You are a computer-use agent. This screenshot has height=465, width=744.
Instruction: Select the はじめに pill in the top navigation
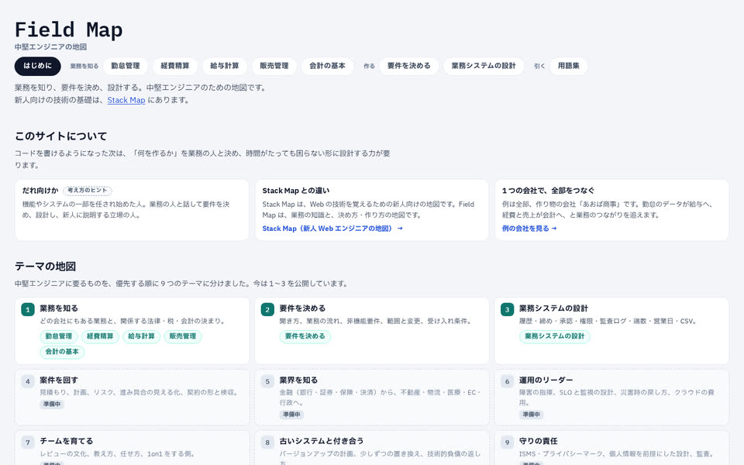pos(37,66)
